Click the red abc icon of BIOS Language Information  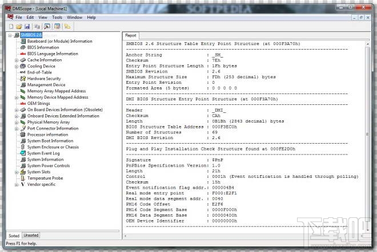[x=23, y=54]
